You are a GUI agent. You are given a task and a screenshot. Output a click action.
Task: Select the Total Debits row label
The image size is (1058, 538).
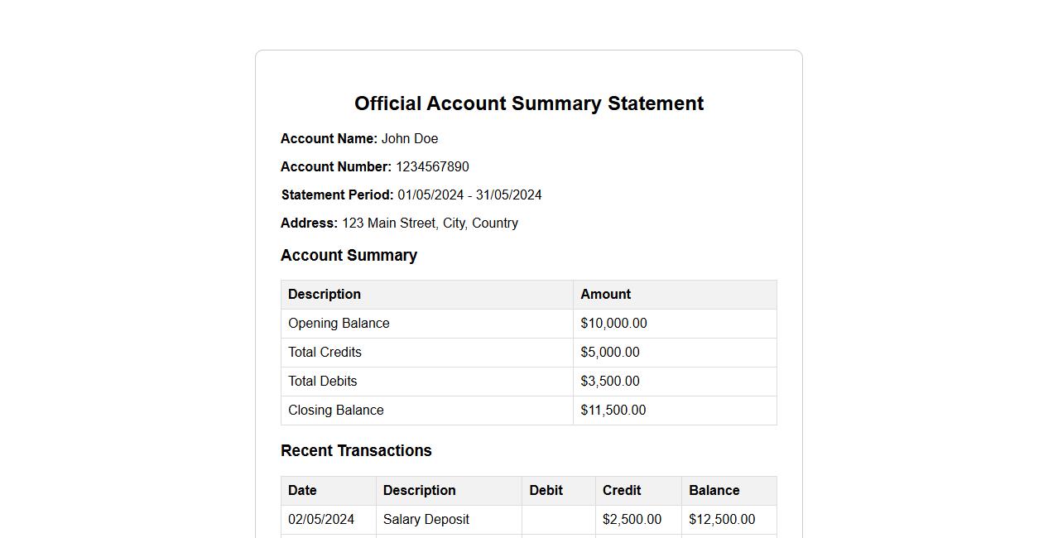click(323, 382)
